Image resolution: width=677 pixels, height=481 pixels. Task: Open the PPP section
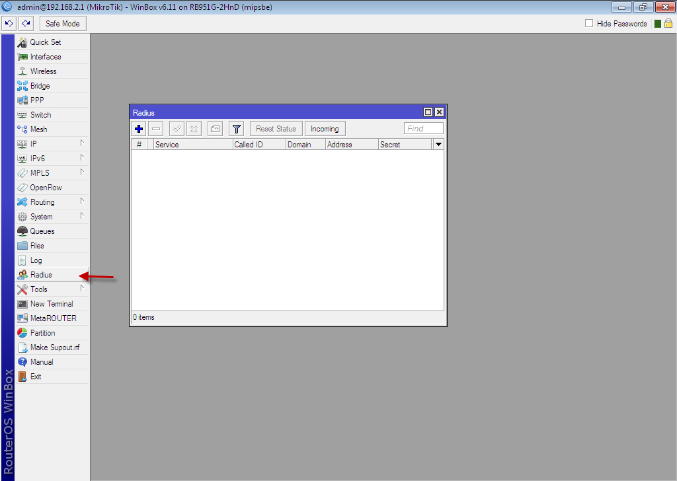(52, 100)
